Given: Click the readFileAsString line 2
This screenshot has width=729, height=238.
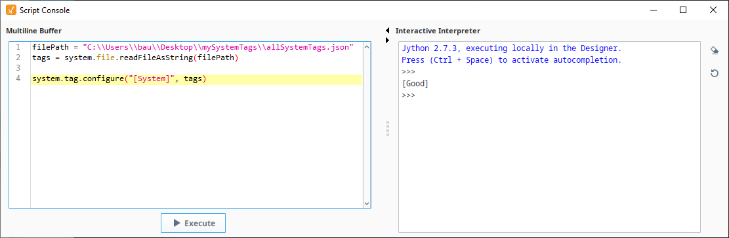Looking at the screenshot, I should [x=135, y=58].
